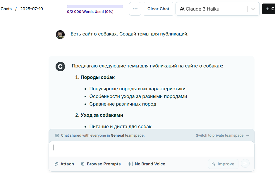Click the assistant C avatar icon
This screenshot has width=275, height=173.
pos(60,67)
